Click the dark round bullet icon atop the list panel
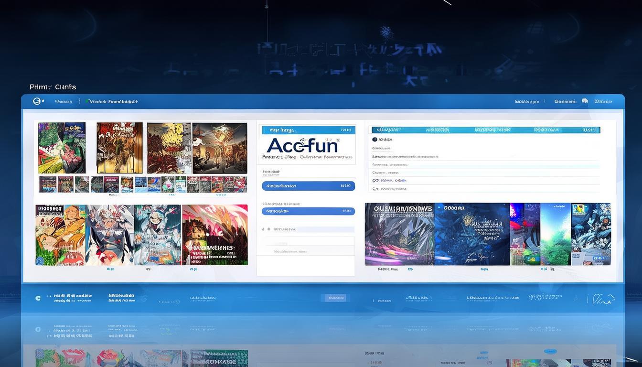This screenshot has width=642, height=367. coord(374,140)
